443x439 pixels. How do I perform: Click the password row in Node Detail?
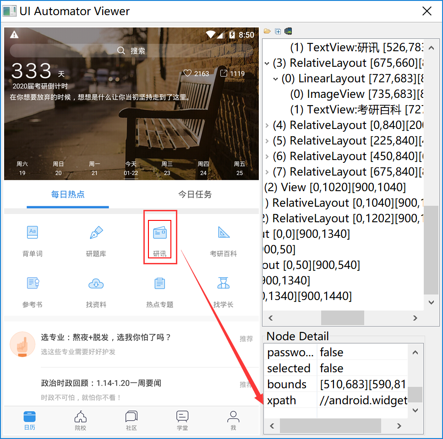[336, 352]
